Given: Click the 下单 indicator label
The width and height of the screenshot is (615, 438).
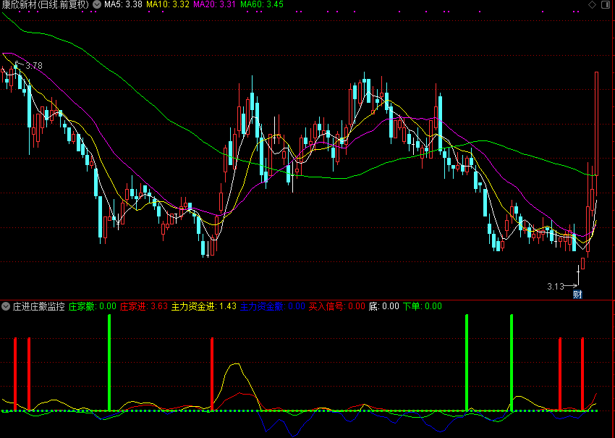Looking at the screenshot, I should point(421,306).
